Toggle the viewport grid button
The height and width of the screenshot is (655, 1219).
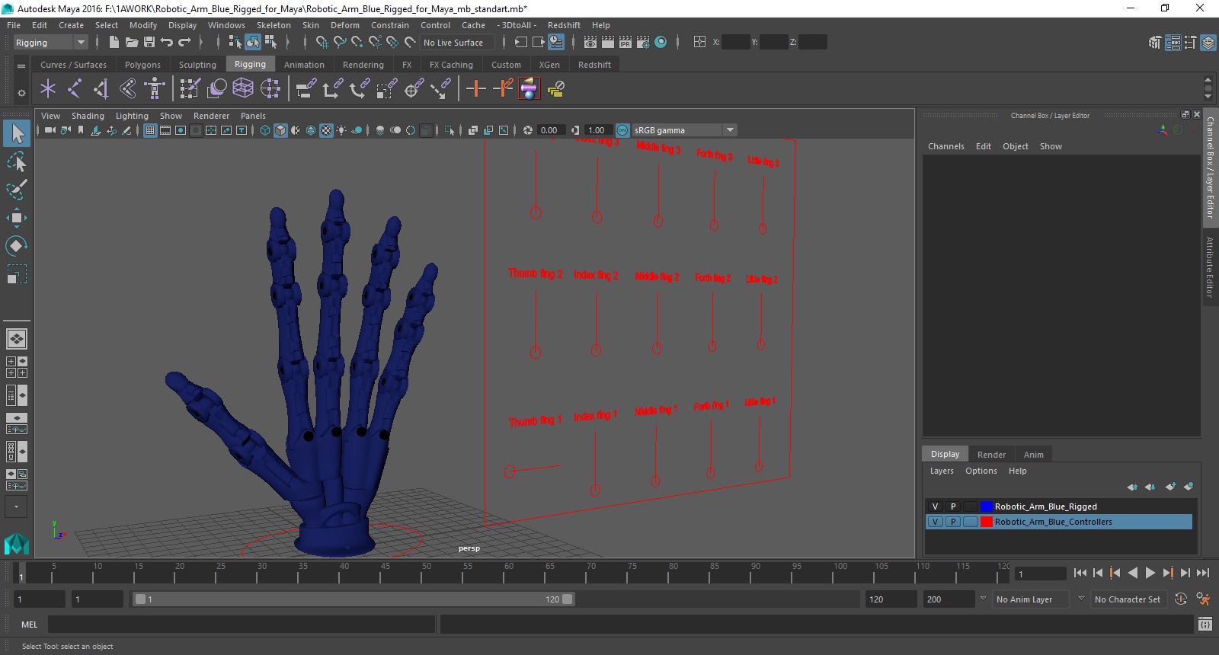pyautogui.click(x=150, y=130)
